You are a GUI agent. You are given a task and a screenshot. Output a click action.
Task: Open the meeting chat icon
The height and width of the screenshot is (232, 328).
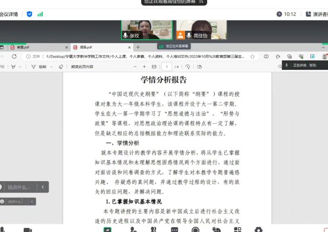[174, 230]
